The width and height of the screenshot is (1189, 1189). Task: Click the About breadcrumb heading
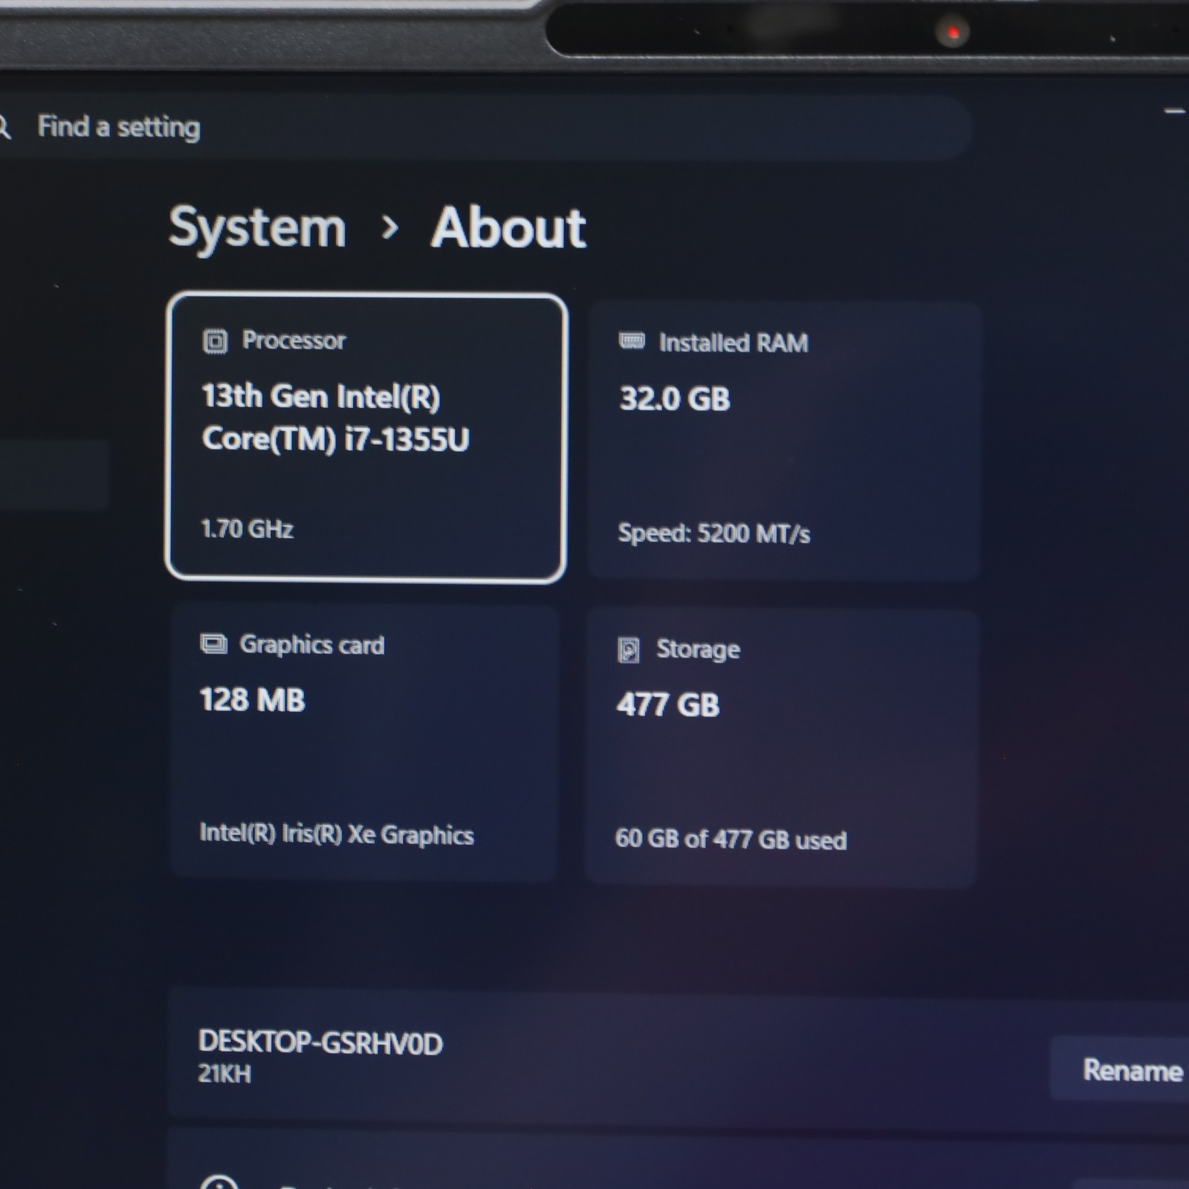508,227
